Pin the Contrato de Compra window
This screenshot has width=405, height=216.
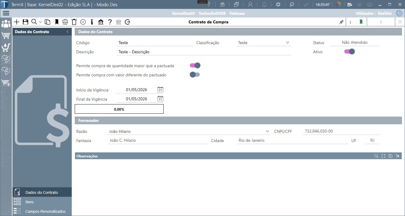pos(341,22)
